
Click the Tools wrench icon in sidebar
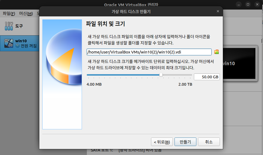(9, 26)
